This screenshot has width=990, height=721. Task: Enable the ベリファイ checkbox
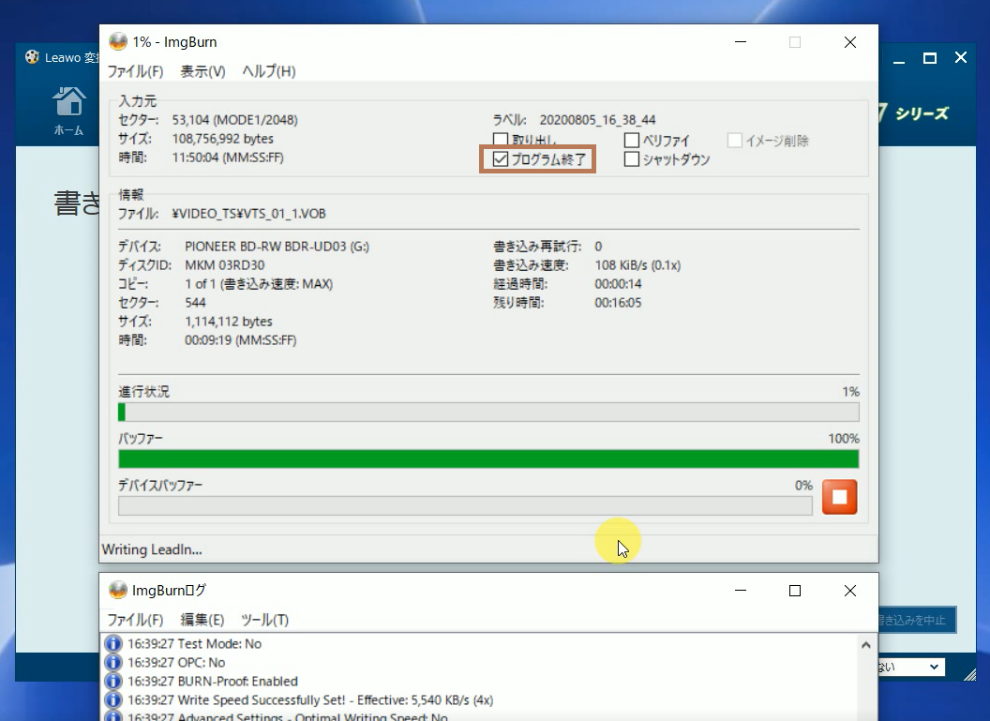pos(632,141)
